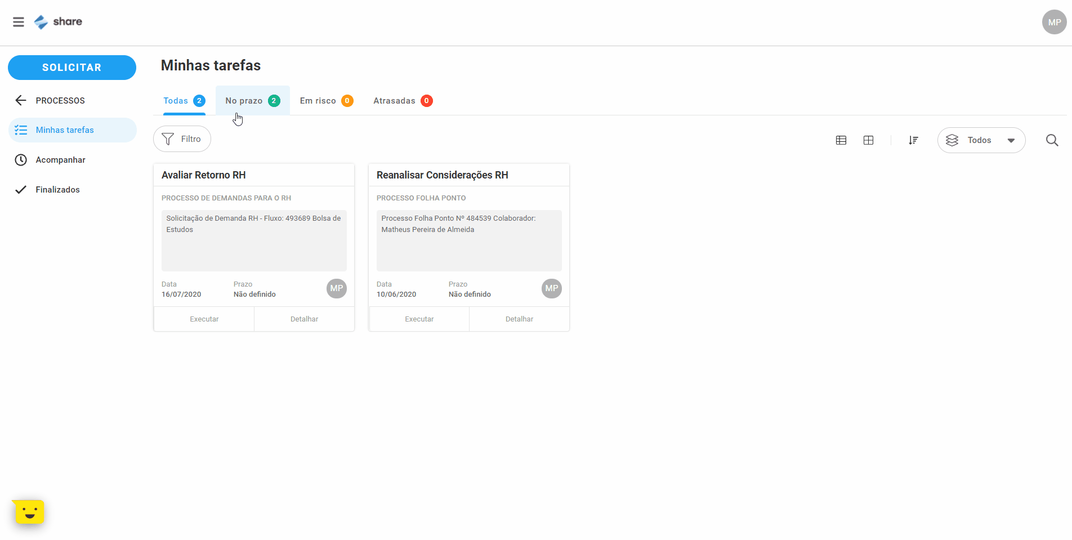
Task: Open the yellow smiley chat widget
Action: click(x=29, y=512)
